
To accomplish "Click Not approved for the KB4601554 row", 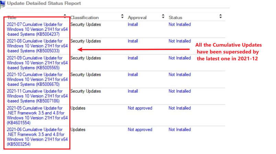I will (140, 108).
